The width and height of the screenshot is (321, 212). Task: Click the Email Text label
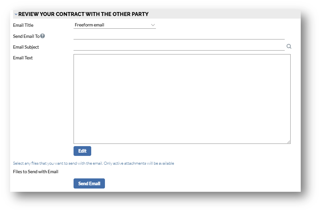point(23,58)
